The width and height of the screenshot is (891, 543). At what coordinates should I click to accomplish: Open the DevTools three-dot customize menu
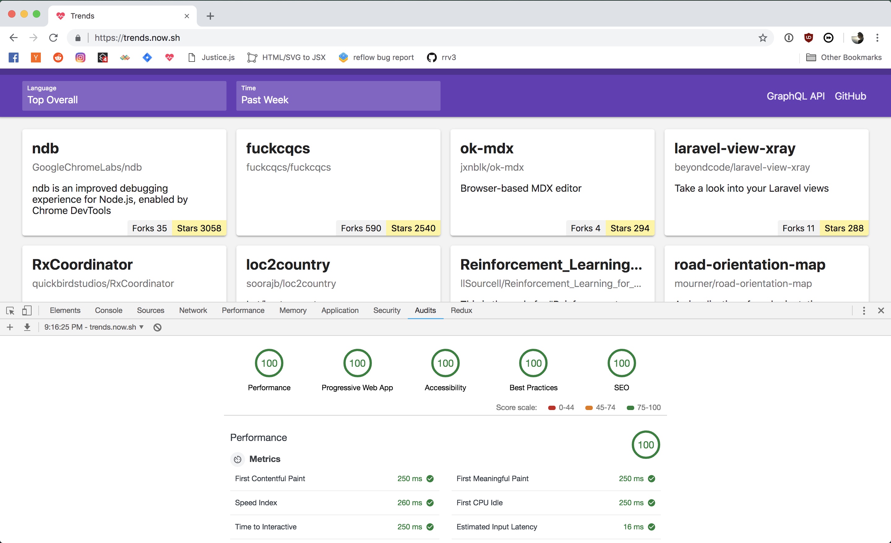[864, 310]
